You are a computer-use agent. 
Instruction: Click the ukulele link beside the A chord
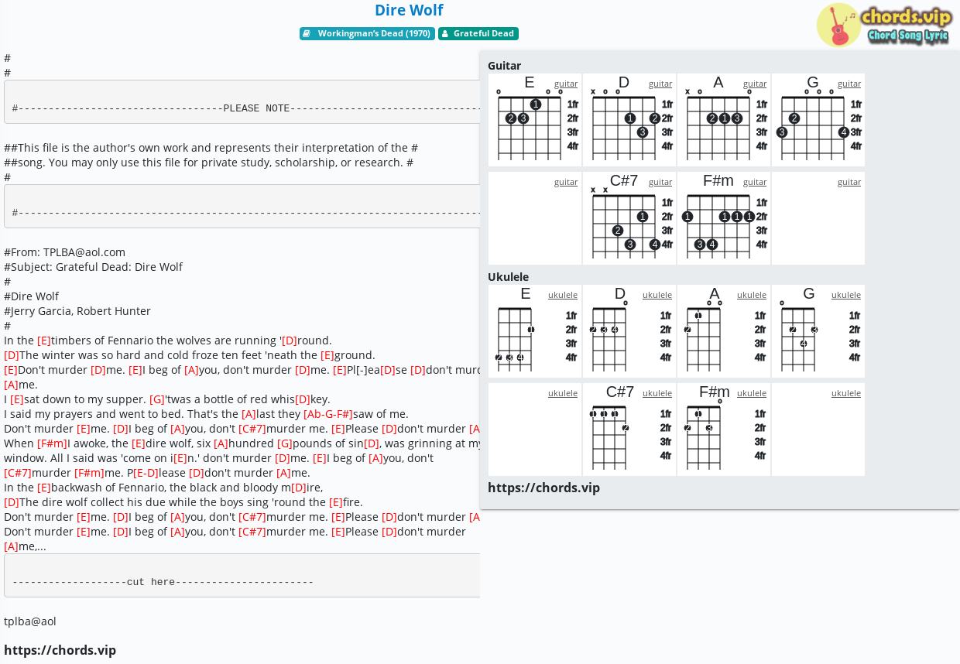click(752, 295)
